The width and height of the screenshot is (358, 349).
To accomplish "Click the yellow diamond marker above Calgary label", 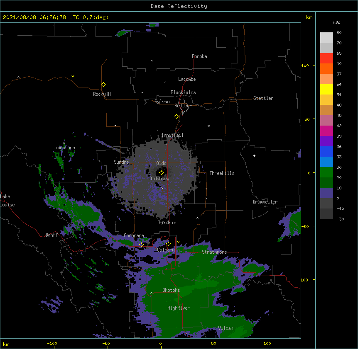I will (x=168, y=244).
